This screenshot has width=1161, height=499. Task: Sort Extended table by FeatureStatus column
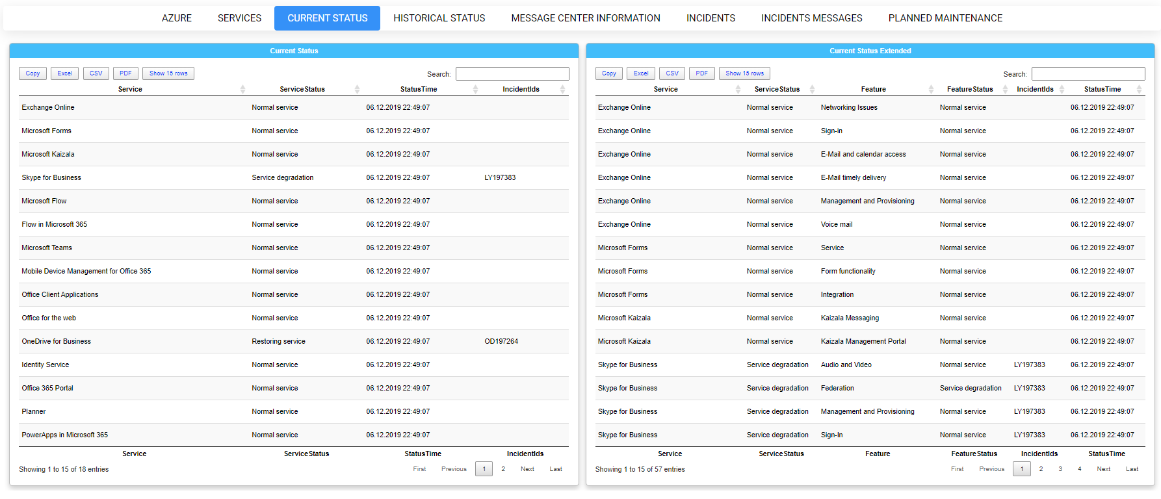coord(969,89)
